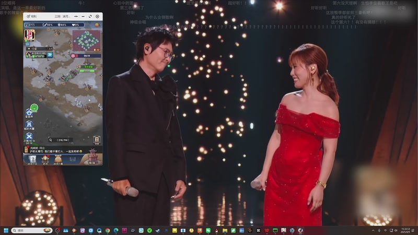The width and height of the screenshot is (418, 235).
Task: Collapse the 行军 march list triangle
Action: [x=29, y=49]
